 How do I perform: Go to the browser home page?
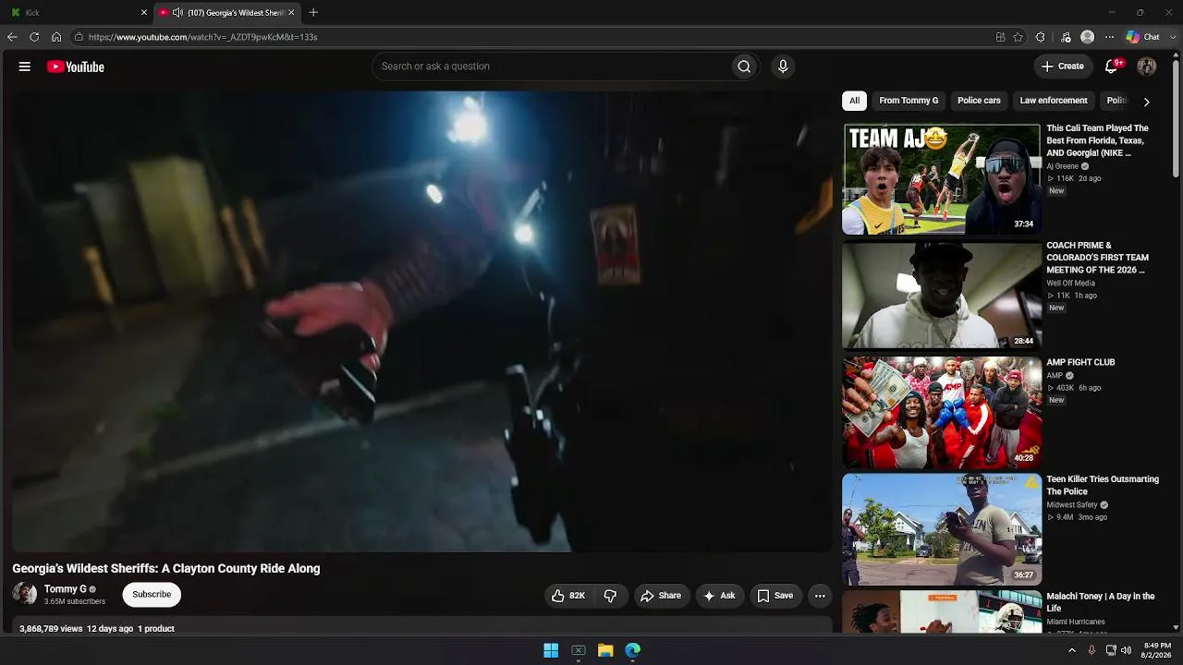[x=56, y=37]
